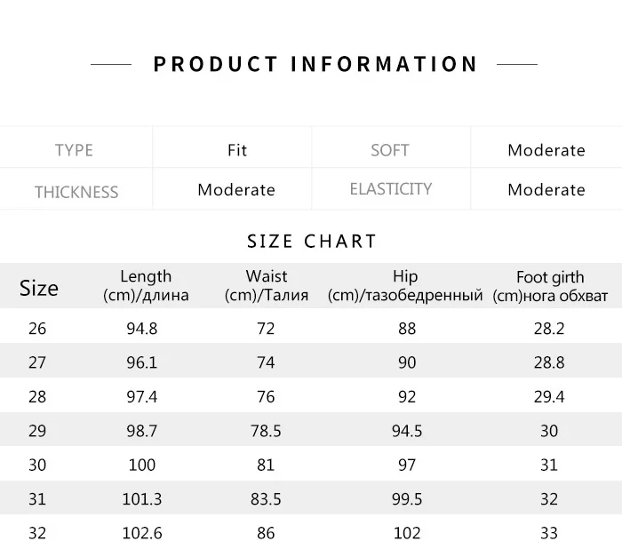Viewport: 622px width, 549px height.
Task: Select hip value 99.5
Action: 407,499
